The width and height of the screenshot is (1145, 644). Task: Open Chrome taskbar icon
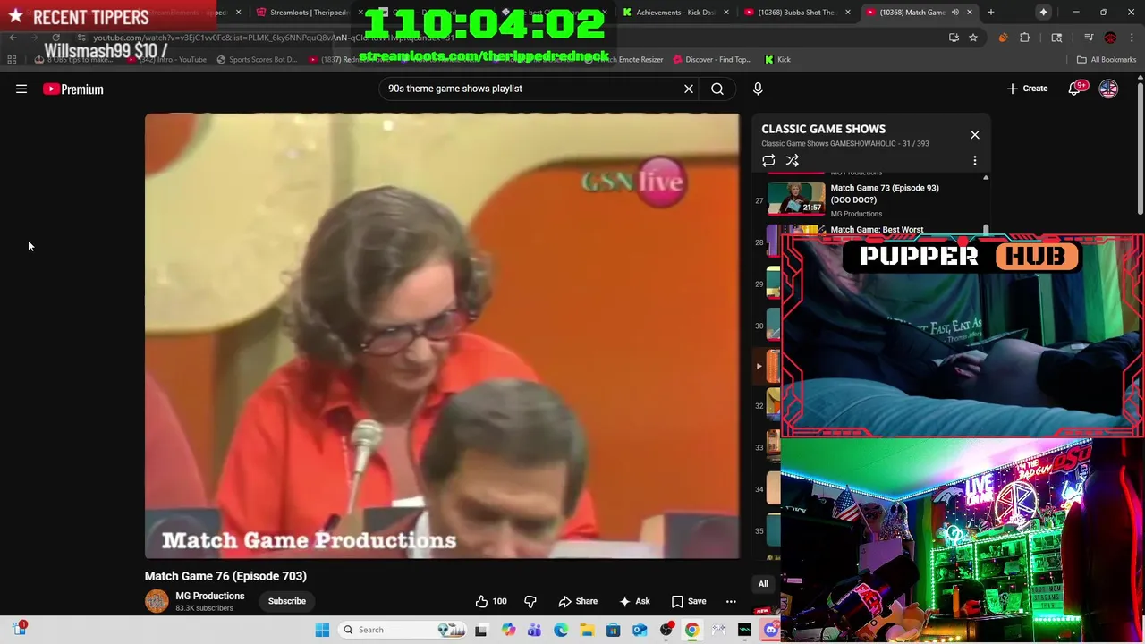[x=691, y=630]
